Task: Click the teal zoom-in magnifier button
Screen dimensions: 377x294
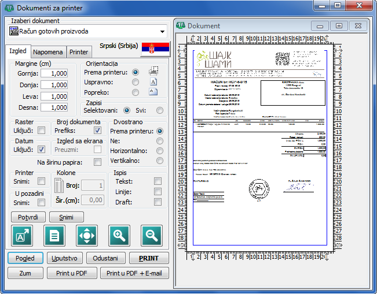Action: pos(119,236)
